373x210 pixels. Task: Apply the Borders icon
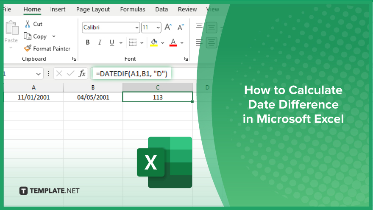(x=133, y=42)
